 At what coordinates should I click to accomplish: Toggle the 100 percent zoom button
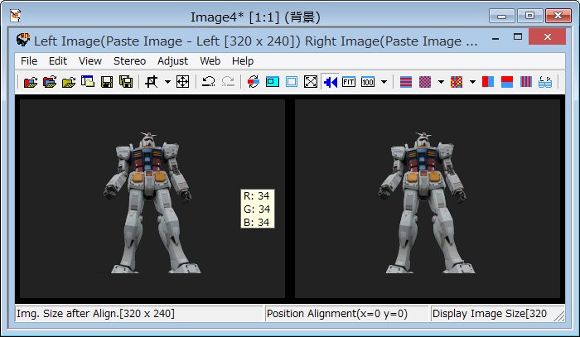368,82
